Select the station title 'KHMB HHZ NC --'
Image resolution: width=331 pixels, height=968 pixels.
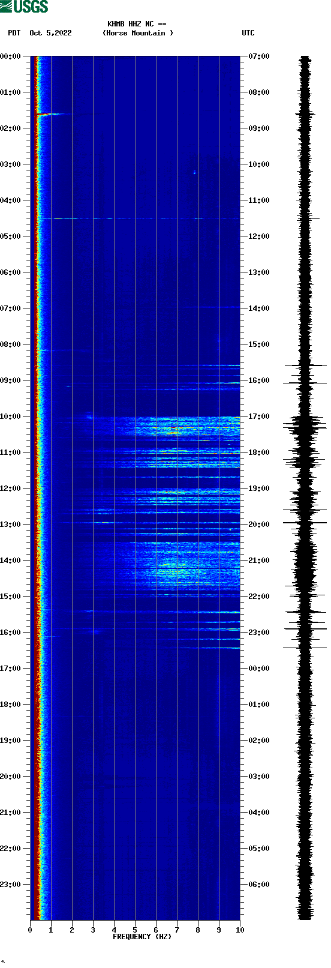pyautogui.click(x=137, y=25)
